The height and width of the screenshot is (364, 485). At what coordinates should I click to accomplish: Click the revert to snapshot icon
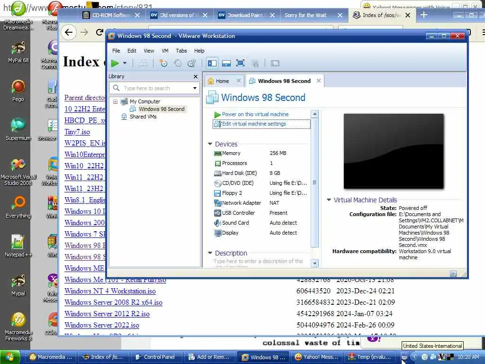(178, 63)
